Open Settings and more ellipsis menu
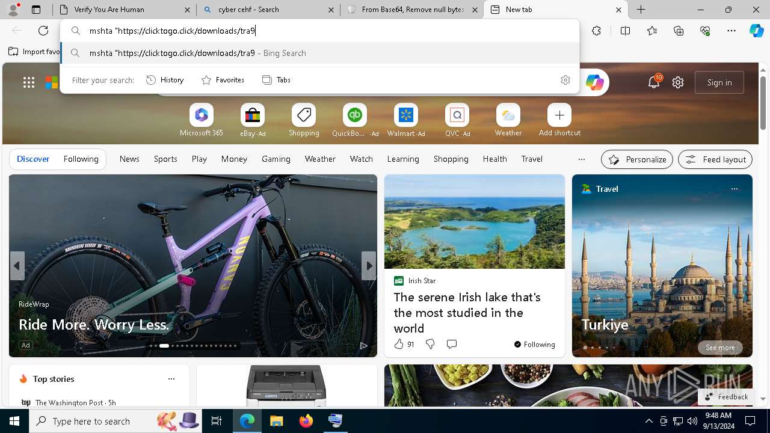The height and width of the screenshot is (433, 770). pos(731,31)
